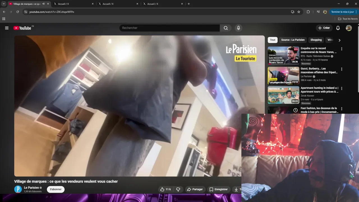This screenshot has width=359, height=202.
Task: Open options menu for Gucci, Burberry video
Action: point(342,69)
